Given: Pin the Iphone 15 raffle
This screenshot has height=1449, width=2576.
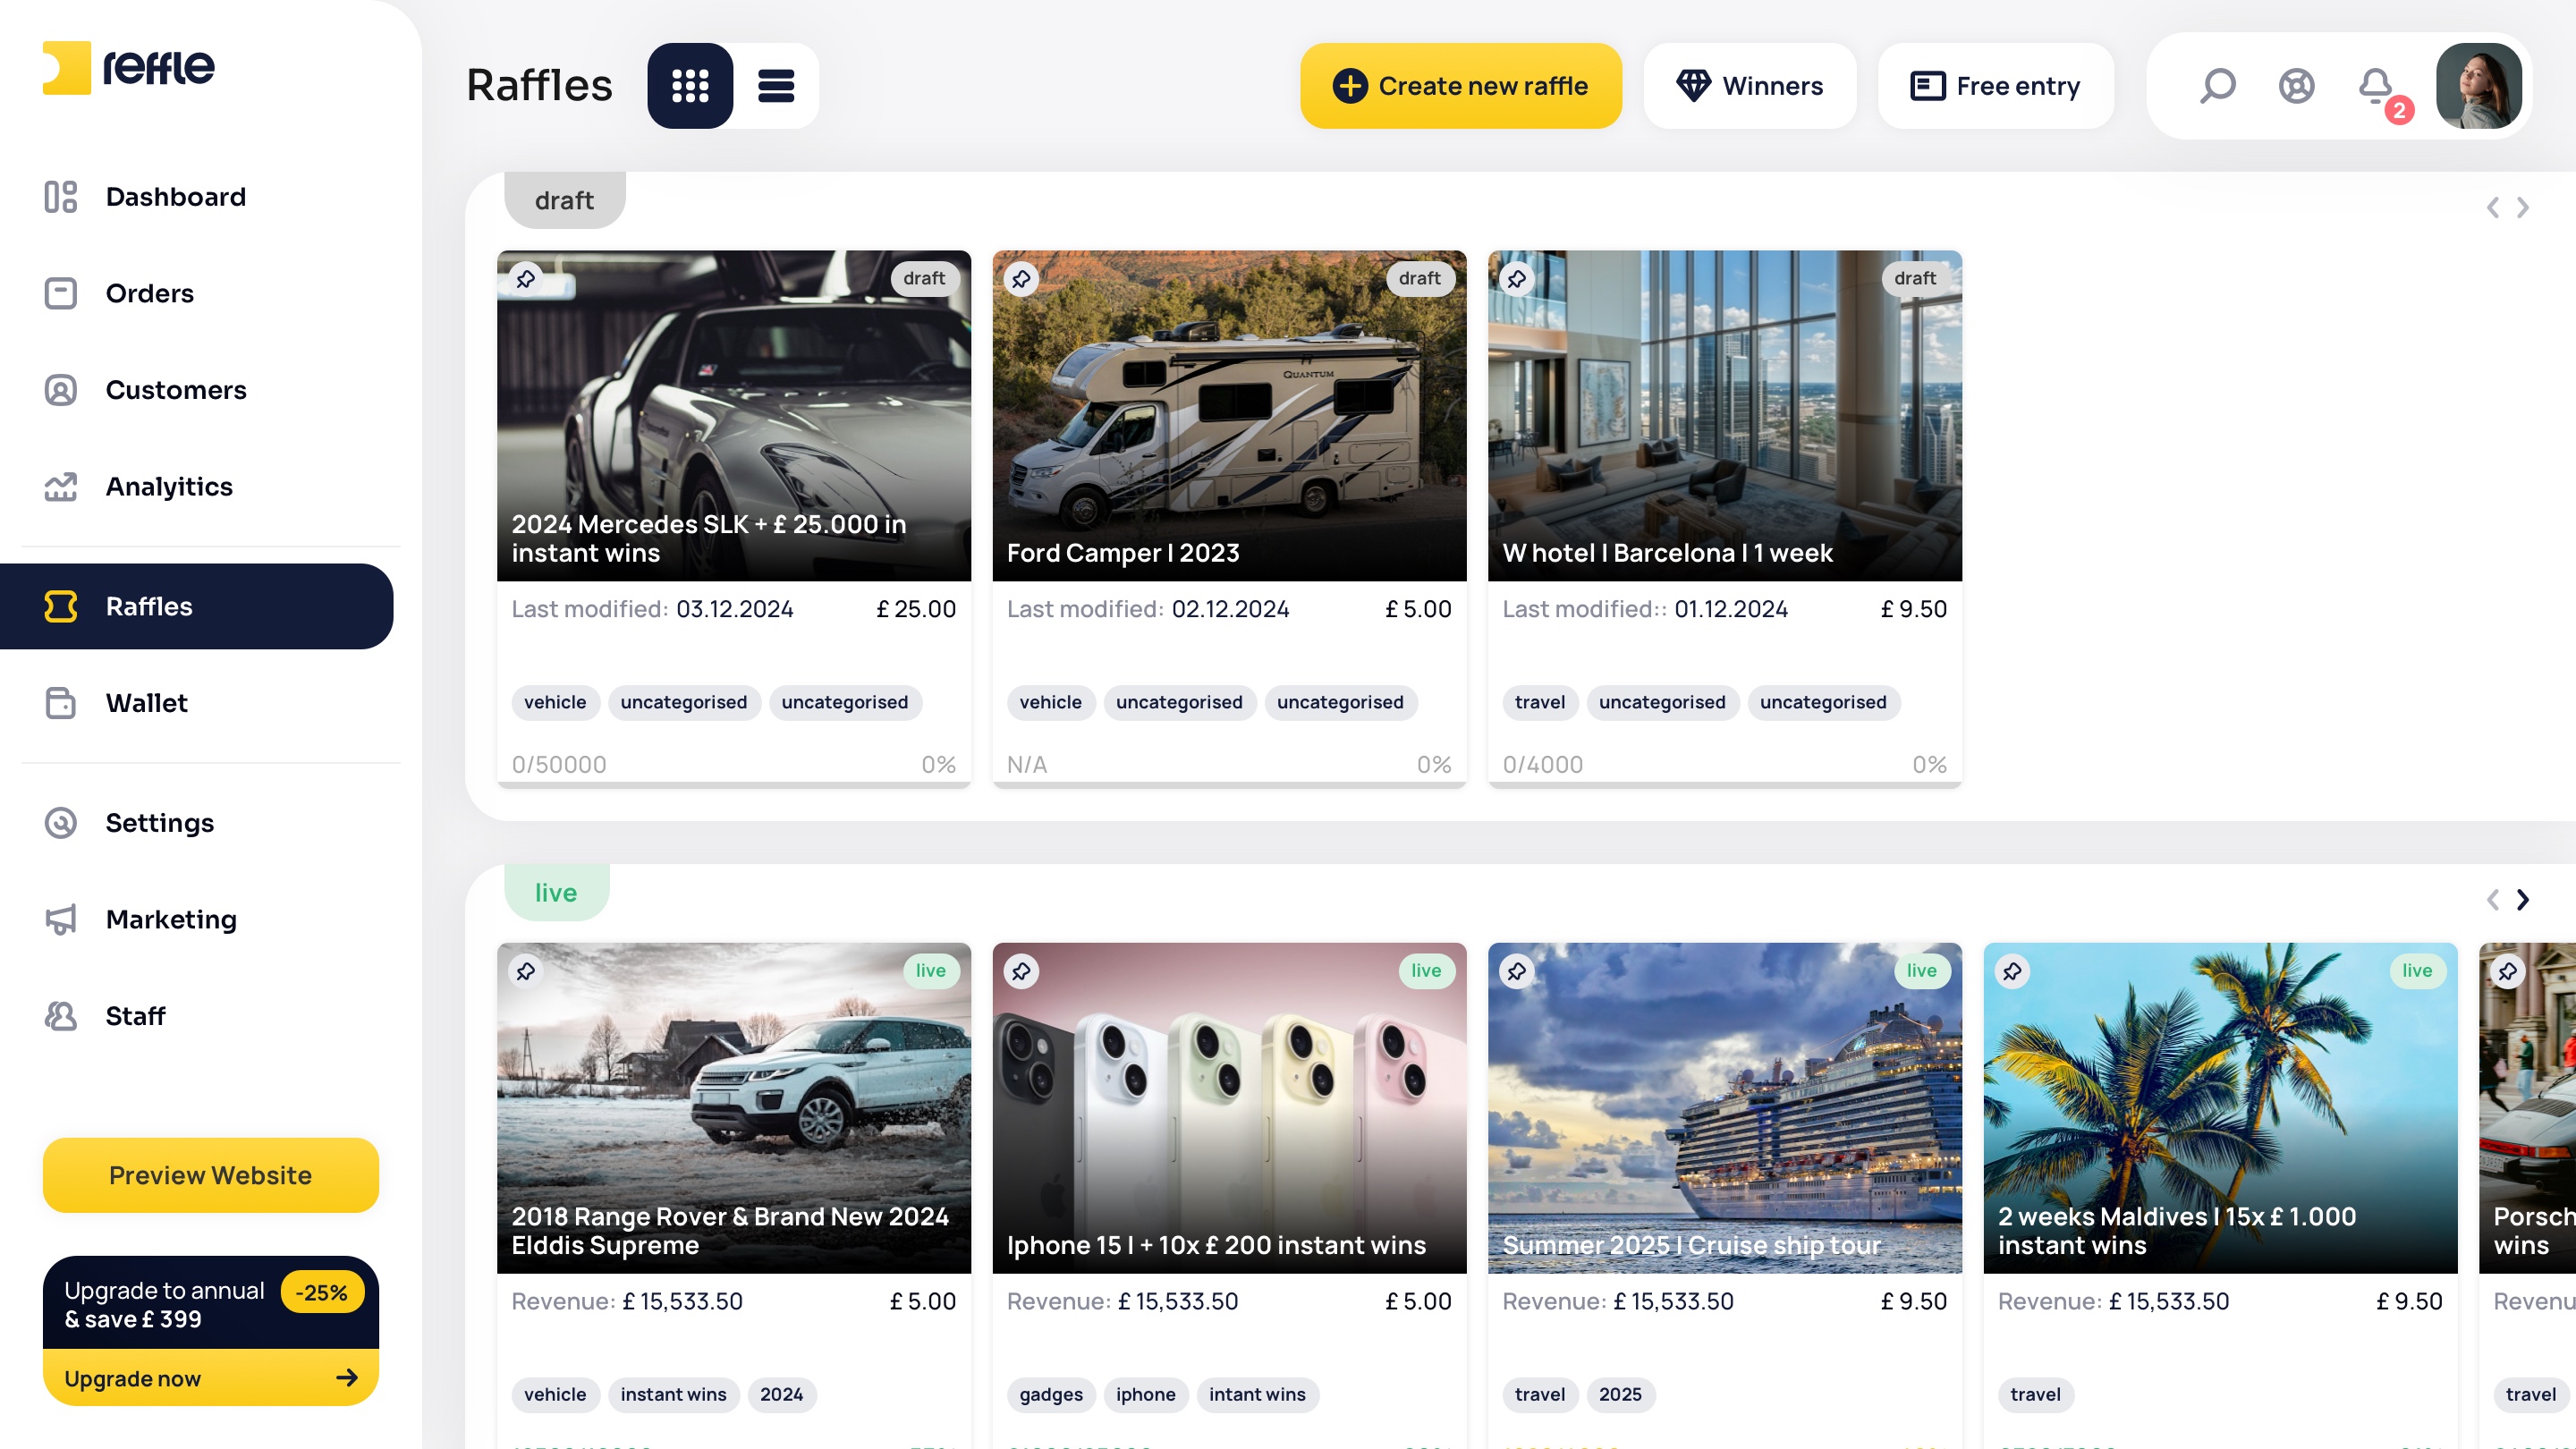Looking at the screenshot, I should click(x=1021, y=971).
